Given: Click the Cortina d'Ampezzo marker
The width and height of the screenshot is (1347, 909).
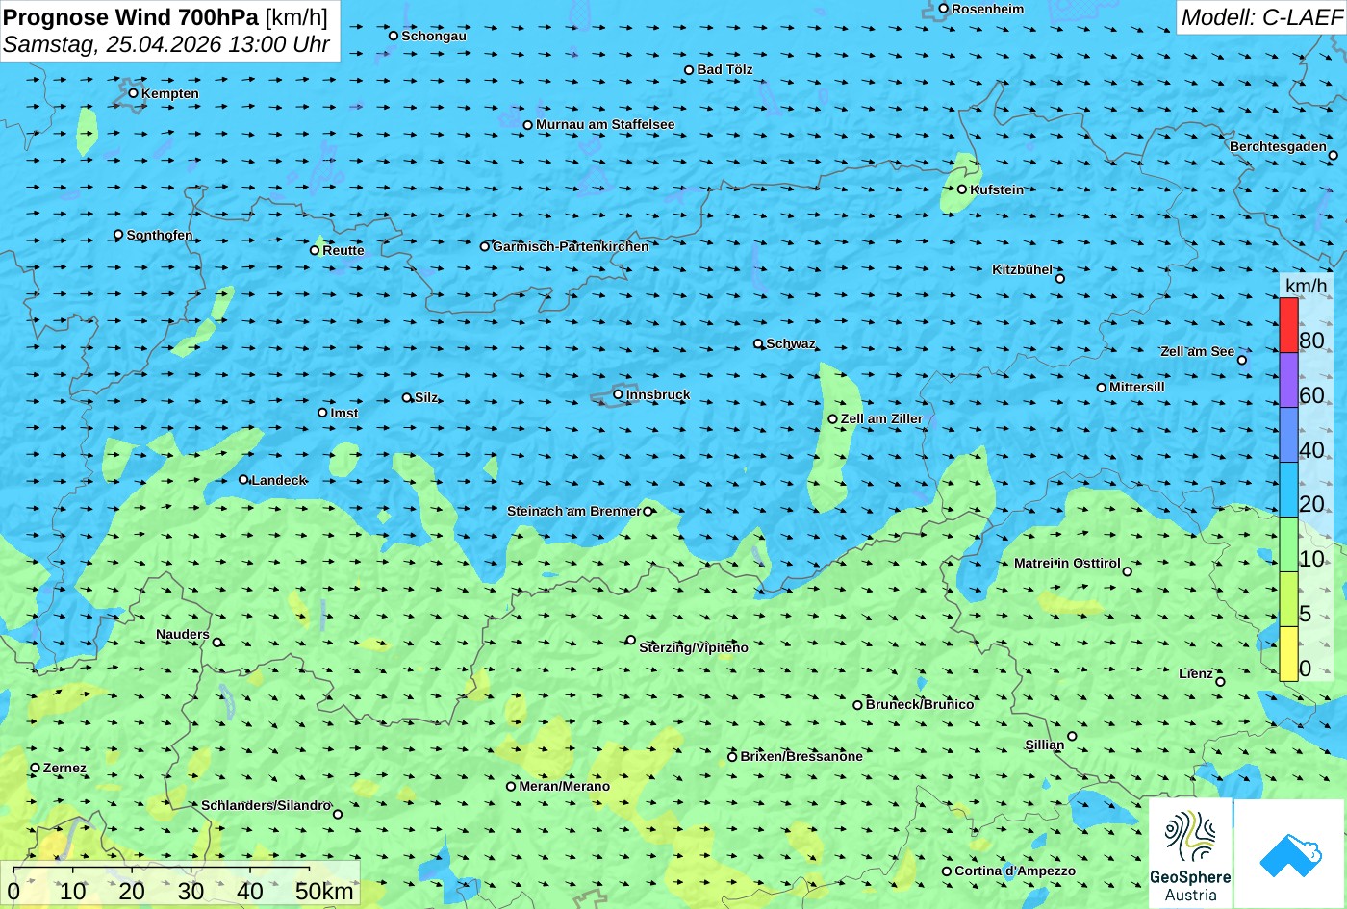Looking at the screenshot, I should tap(946, 871).
